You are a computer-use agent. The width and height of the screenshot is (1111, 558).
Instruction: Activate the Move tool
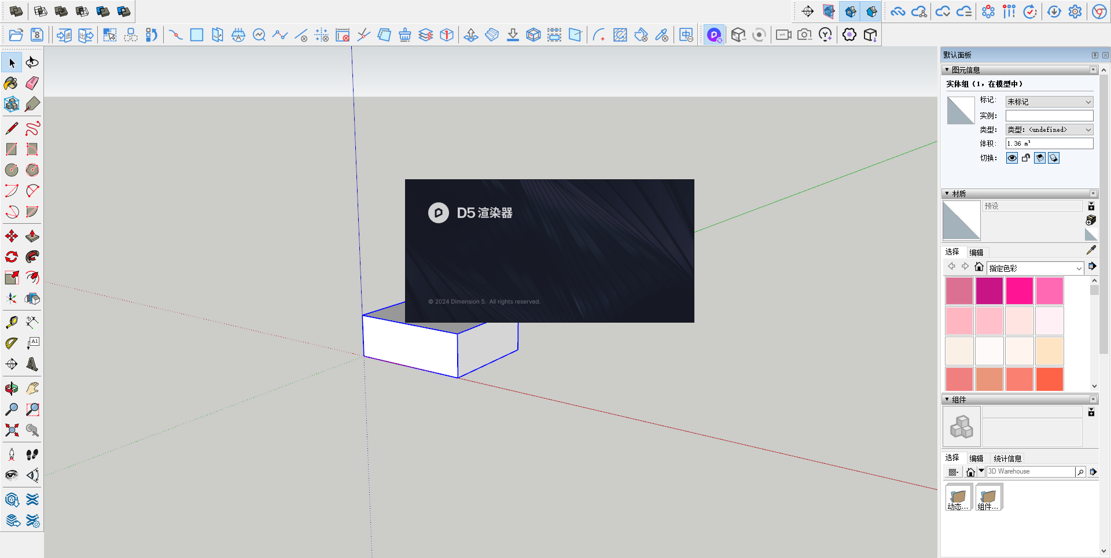tap(12, 236)
